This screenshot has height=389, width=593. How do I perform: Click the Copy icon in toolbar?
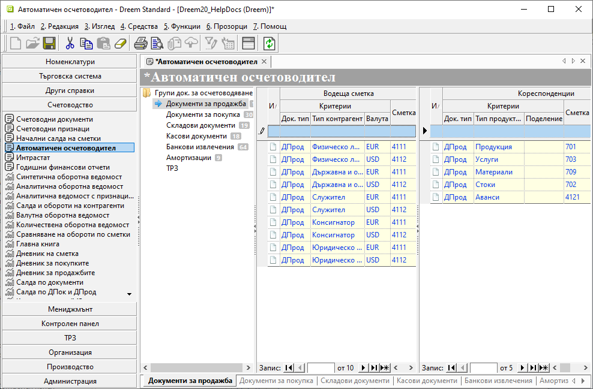[x=87, y=43]
